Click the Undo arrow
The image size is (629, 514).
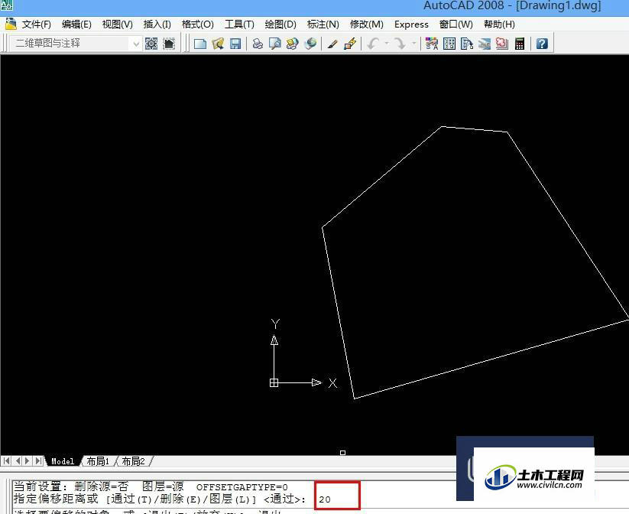[374, 44]
